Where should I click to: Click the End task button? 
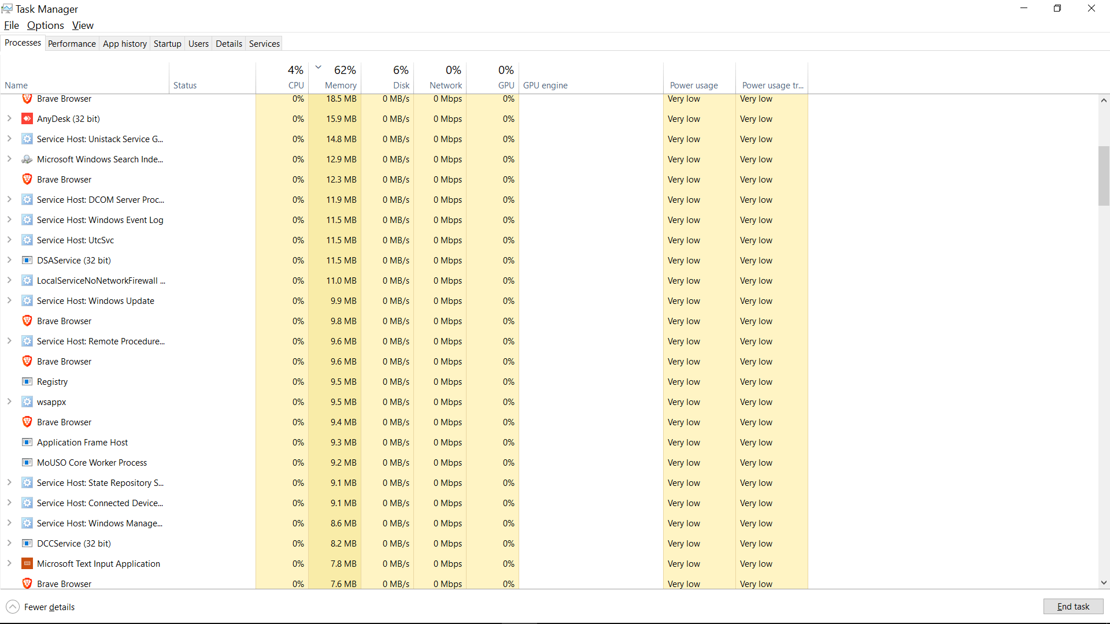(1073, 607)
